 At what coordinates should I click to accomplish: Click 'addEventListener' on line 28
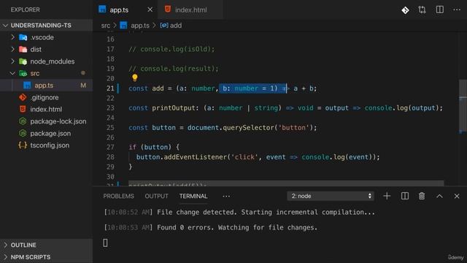(195, 157)
